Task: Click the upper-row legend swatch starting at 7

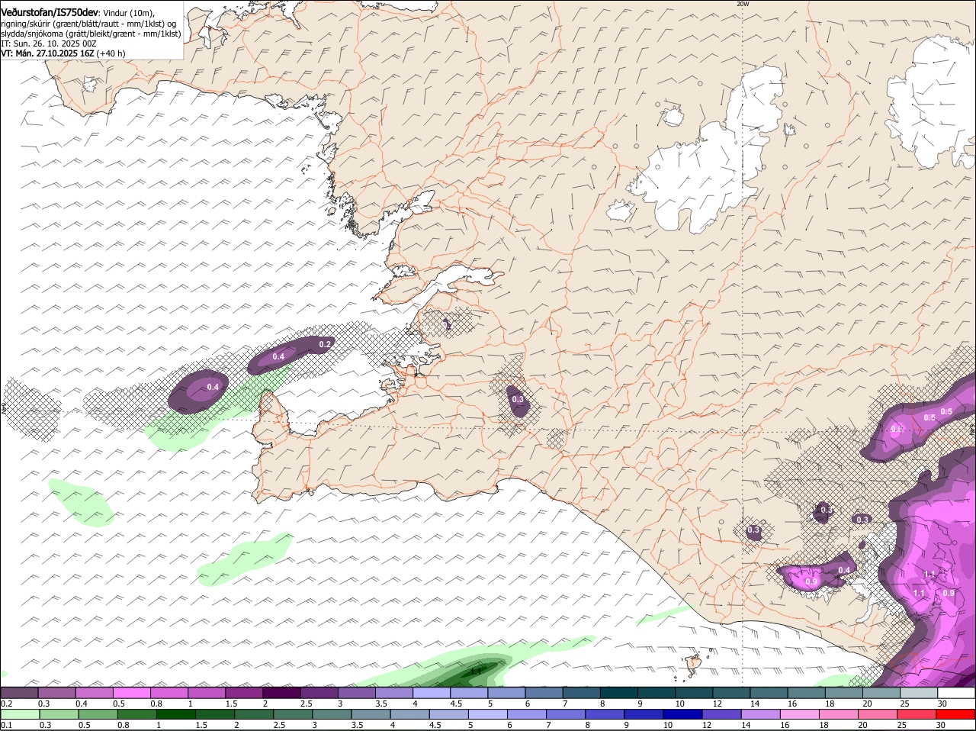Action: (x=582, y=693)
